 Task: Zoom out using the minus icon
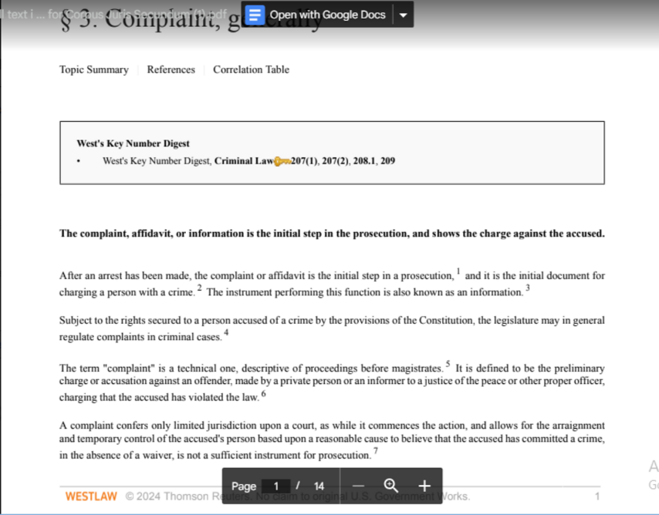point(357,486)
